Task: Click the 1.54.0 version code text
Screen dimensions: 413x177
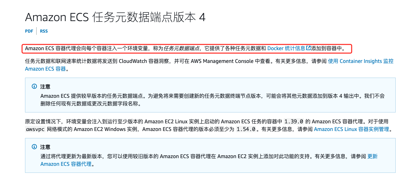Action: click(246, 129)
